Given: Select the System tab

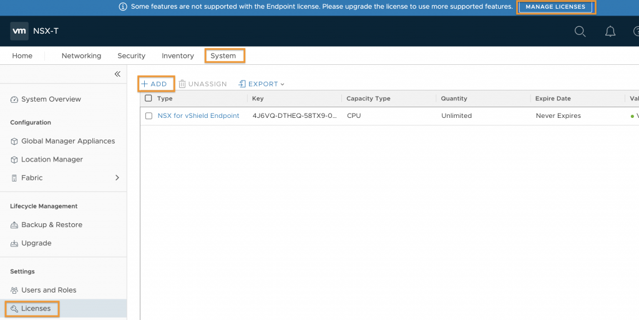Looking at the screenshot, I should [x=223, y=56].
